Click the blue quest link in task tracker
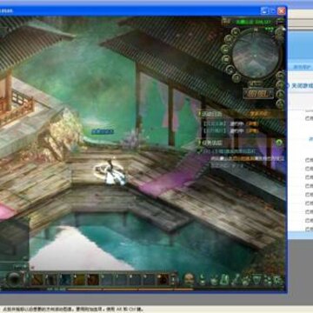The height and width of the screenshot is (313, 313). click(230, 151)
